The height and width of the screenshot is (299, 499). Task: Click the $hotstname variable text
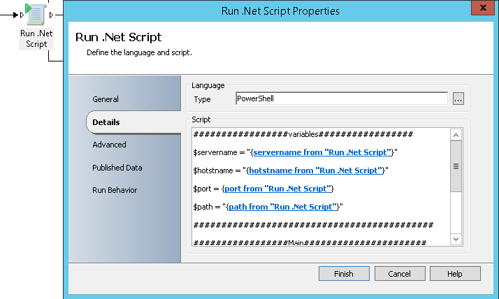[213, 170]
